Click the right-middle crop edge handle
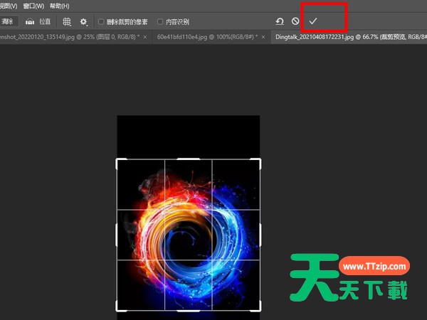This screenshot has height=320, width=427. (x=260, y=235)
